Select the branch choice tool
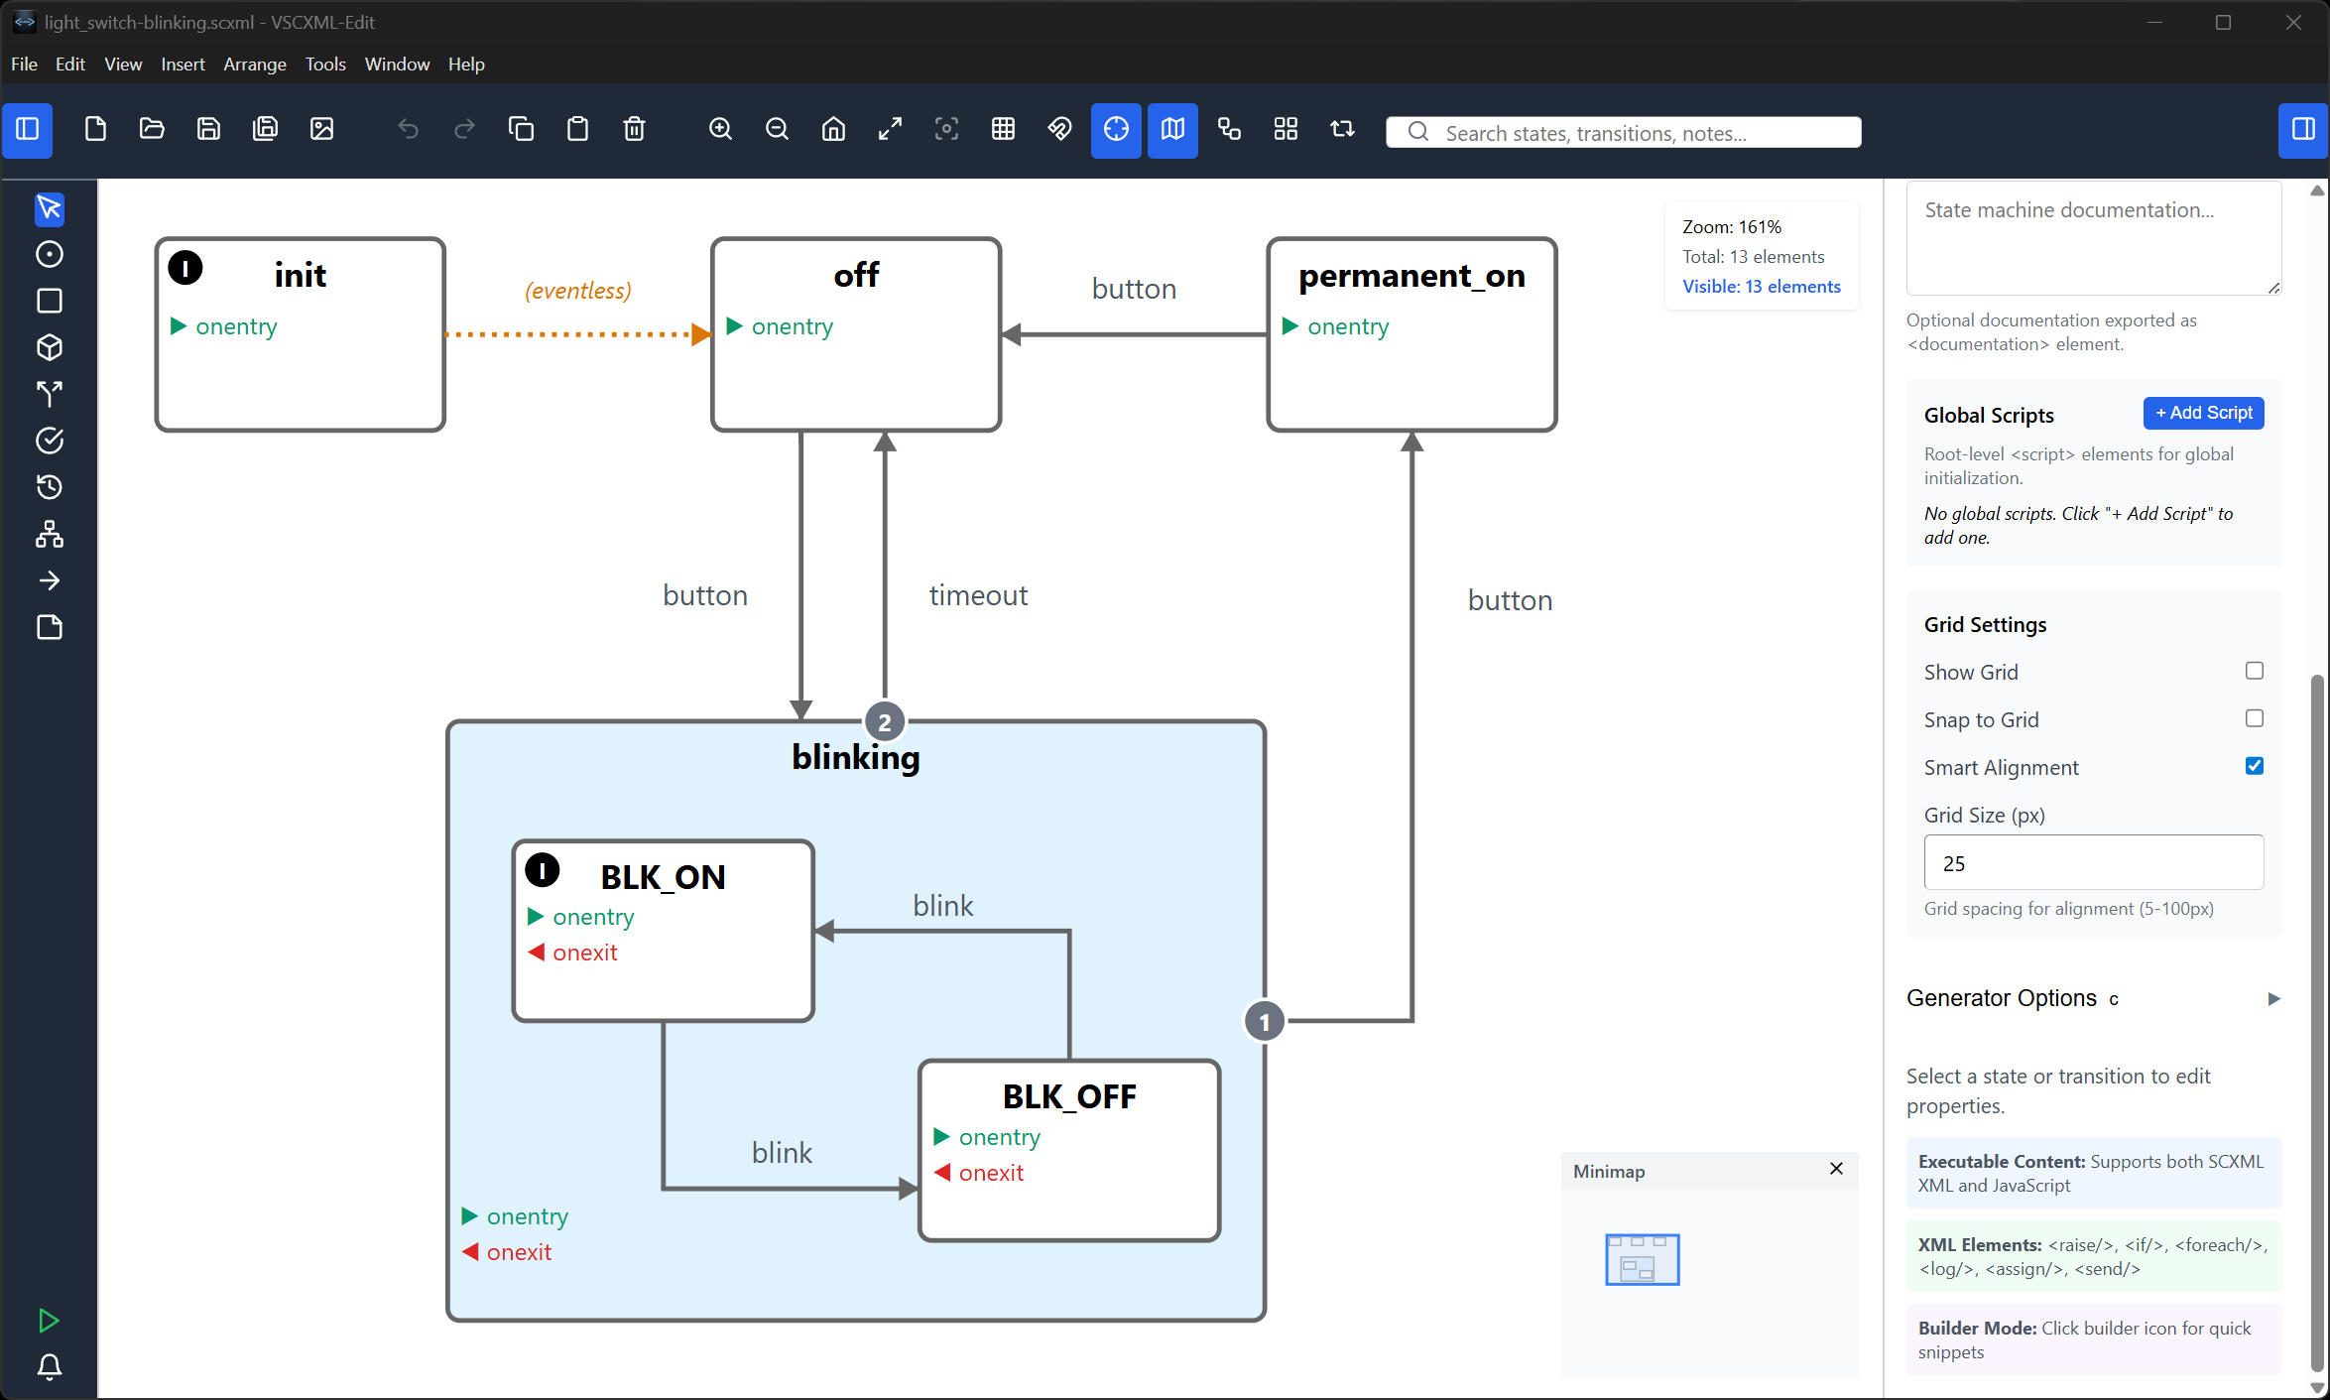The image size is (2330, 1400). pyautogui.click(x=49, y=394)
